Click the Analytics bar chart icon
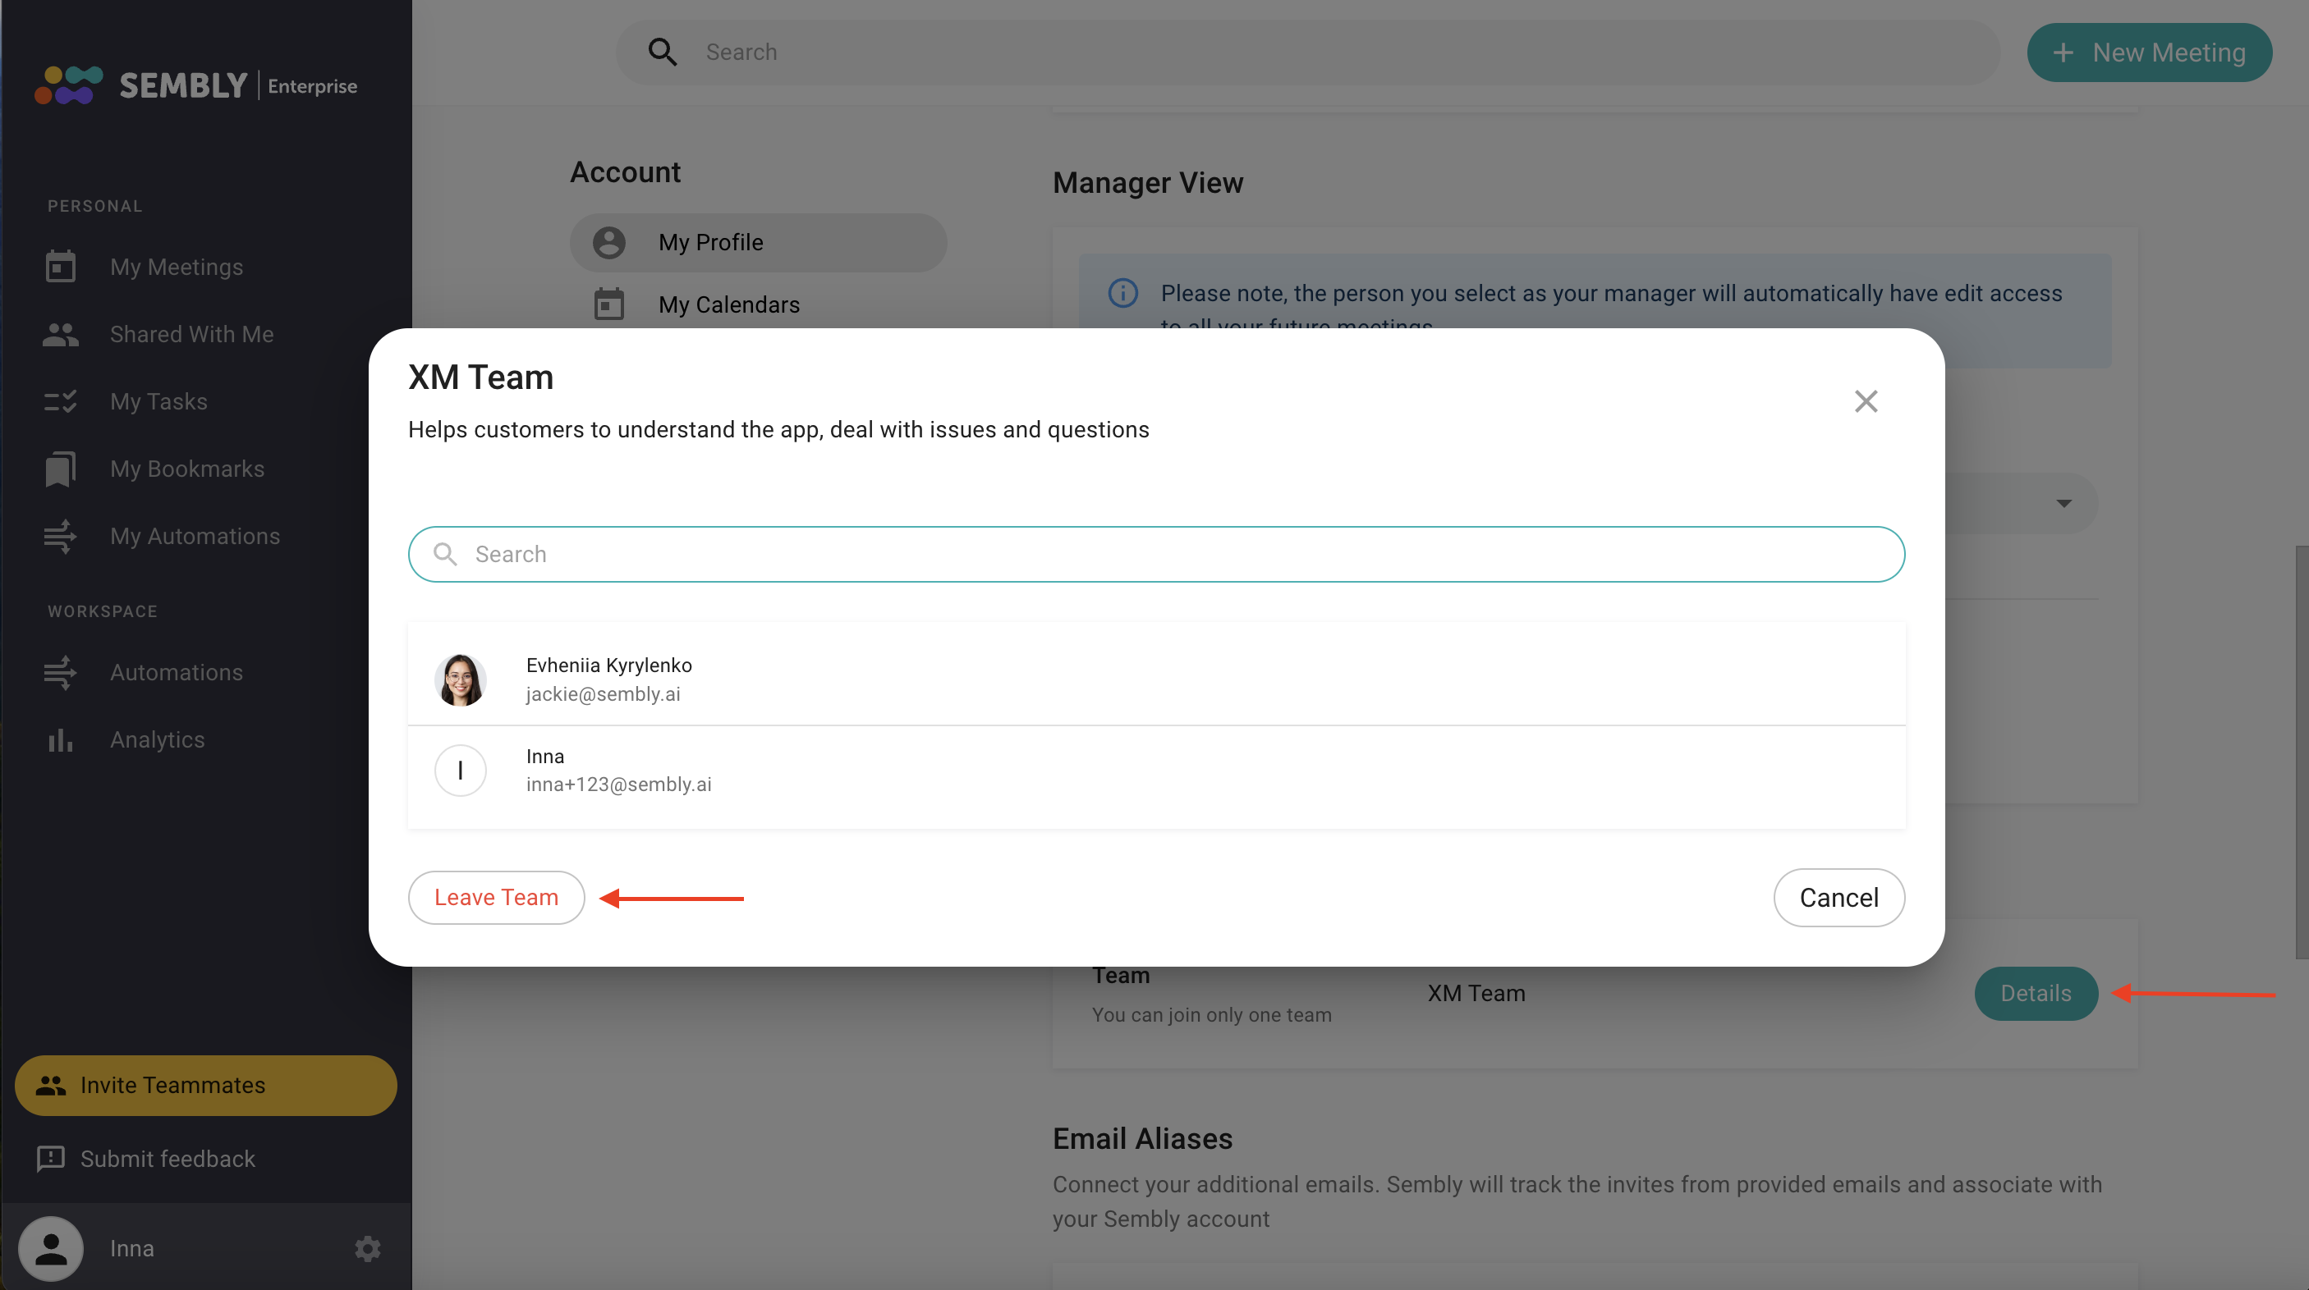 pos(60,740)
